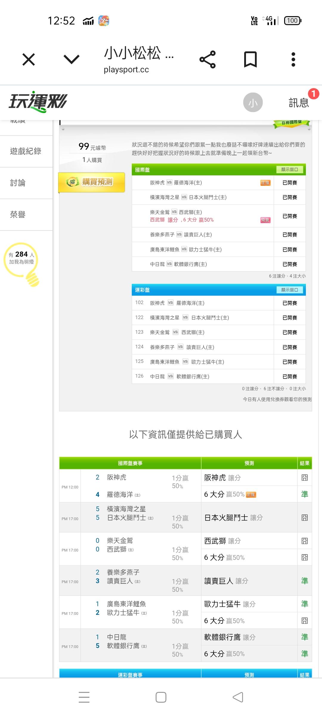Tap the 準 result icon for 軟體銀行鷹 讓分
Screen dimensions: 322x717
(305, 637)
